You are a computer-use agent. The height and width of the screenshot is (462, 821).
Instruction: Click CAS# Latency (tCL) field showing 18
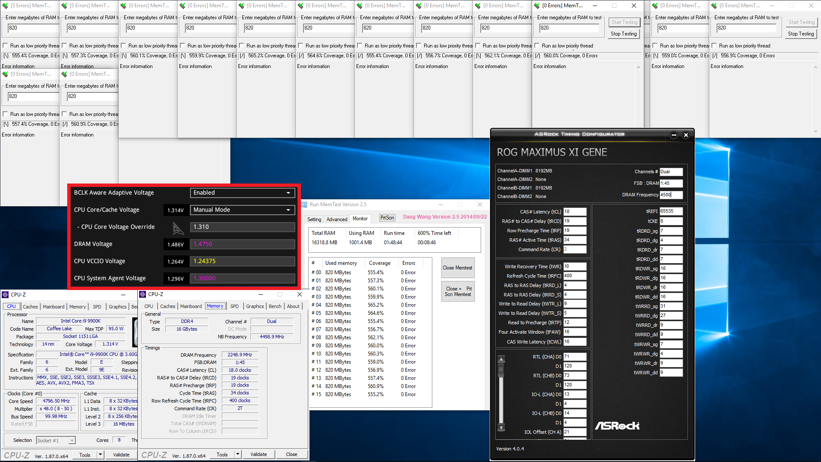coord(575,212)
